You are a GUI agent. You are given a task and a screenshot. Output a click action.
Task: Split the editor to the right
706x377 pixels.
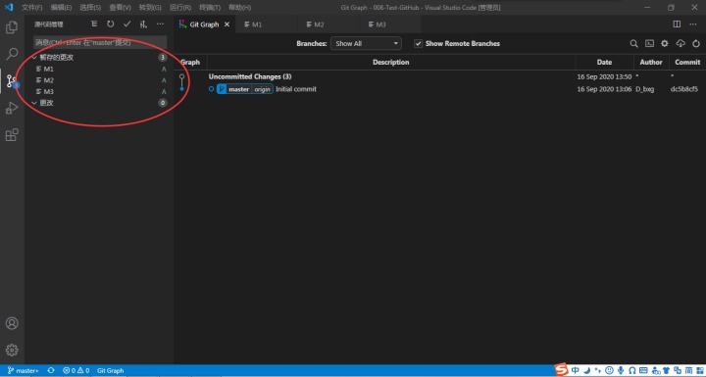tap(677, 24)
